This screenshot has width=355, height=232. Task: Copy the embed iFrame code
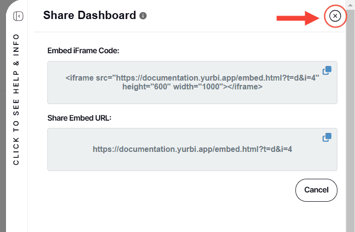327,70
